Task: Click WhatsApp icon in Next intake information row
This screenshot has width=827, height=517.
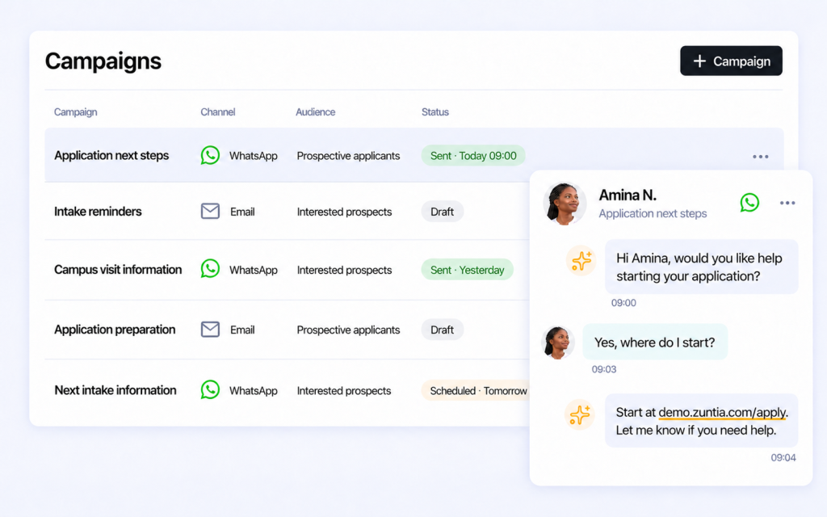Action: click(210, 390)
